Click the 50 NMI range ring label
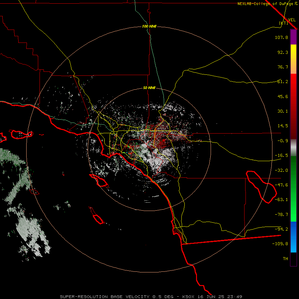 (149, 88)
